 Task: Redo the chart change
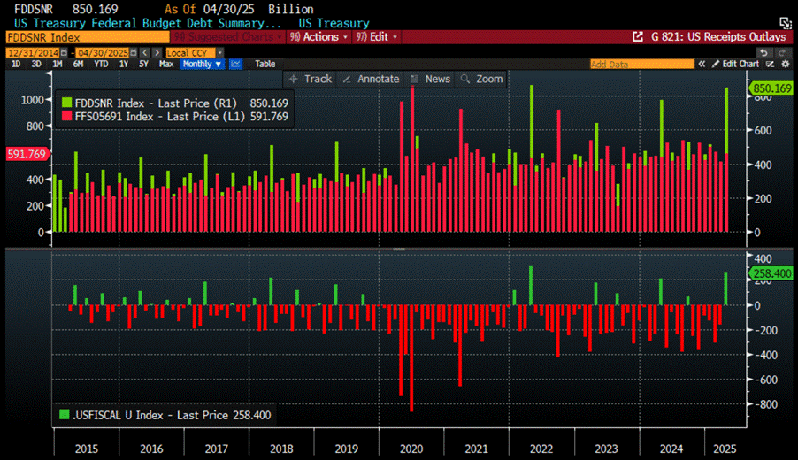tap(782, 53)
